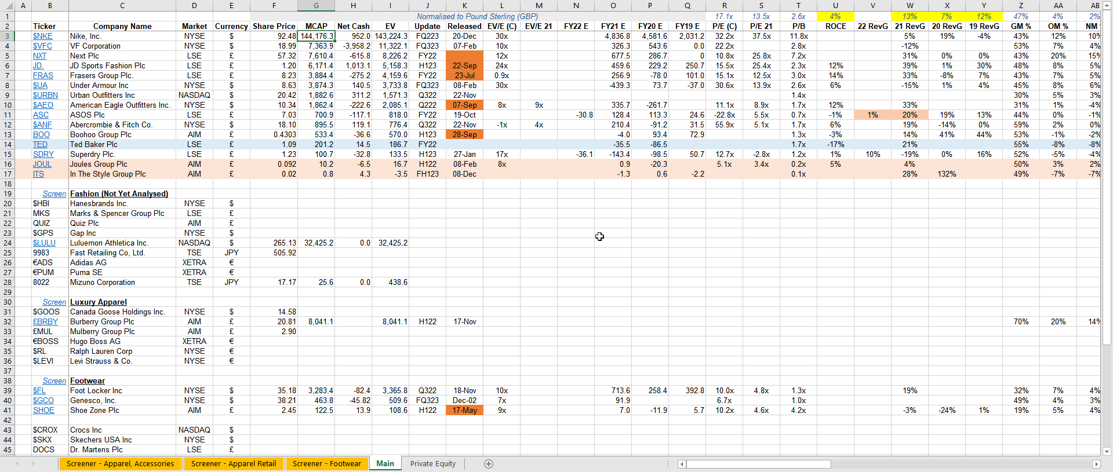Open the FRAS ticker link
This screenshot has width=1113, height=472.
(43, 76)
